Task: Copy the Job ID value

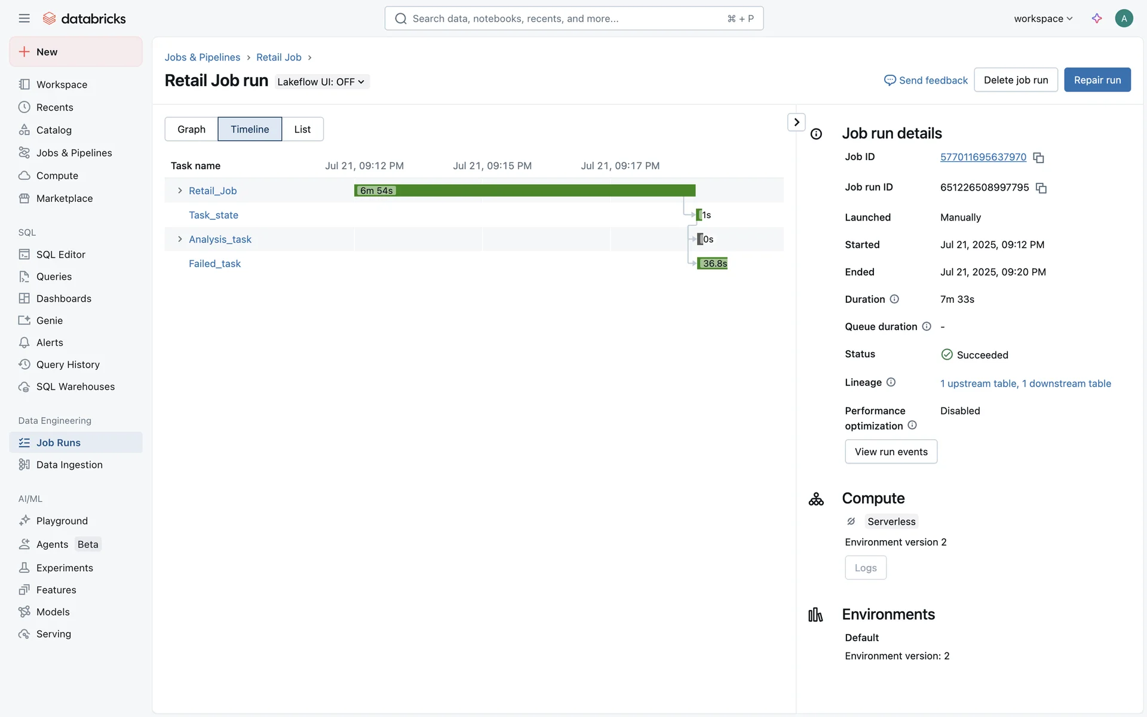Action: [x=1038, y=158]
